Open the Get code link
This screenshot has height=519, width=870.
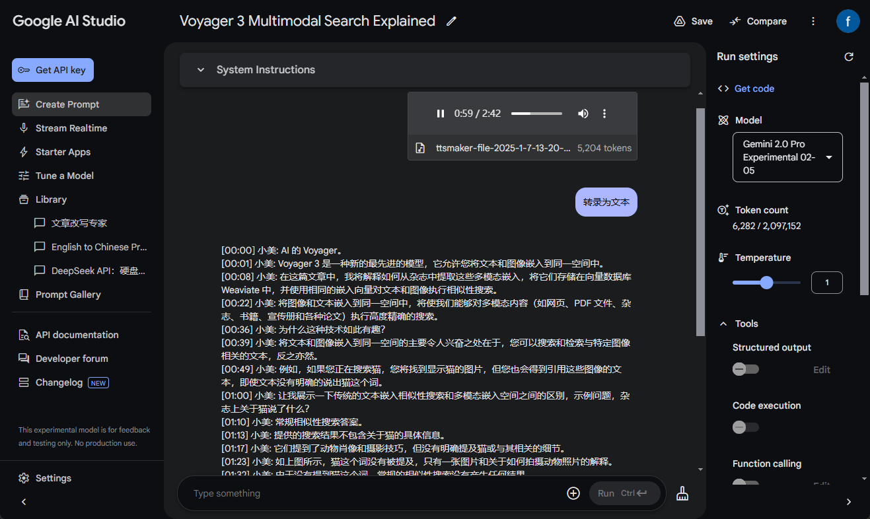754,88
